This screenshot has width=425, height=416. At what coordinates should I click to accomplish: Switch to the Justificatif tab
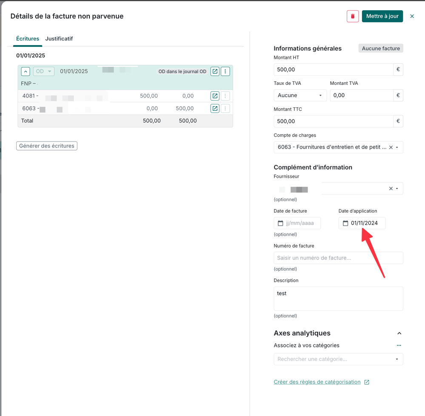59,38
